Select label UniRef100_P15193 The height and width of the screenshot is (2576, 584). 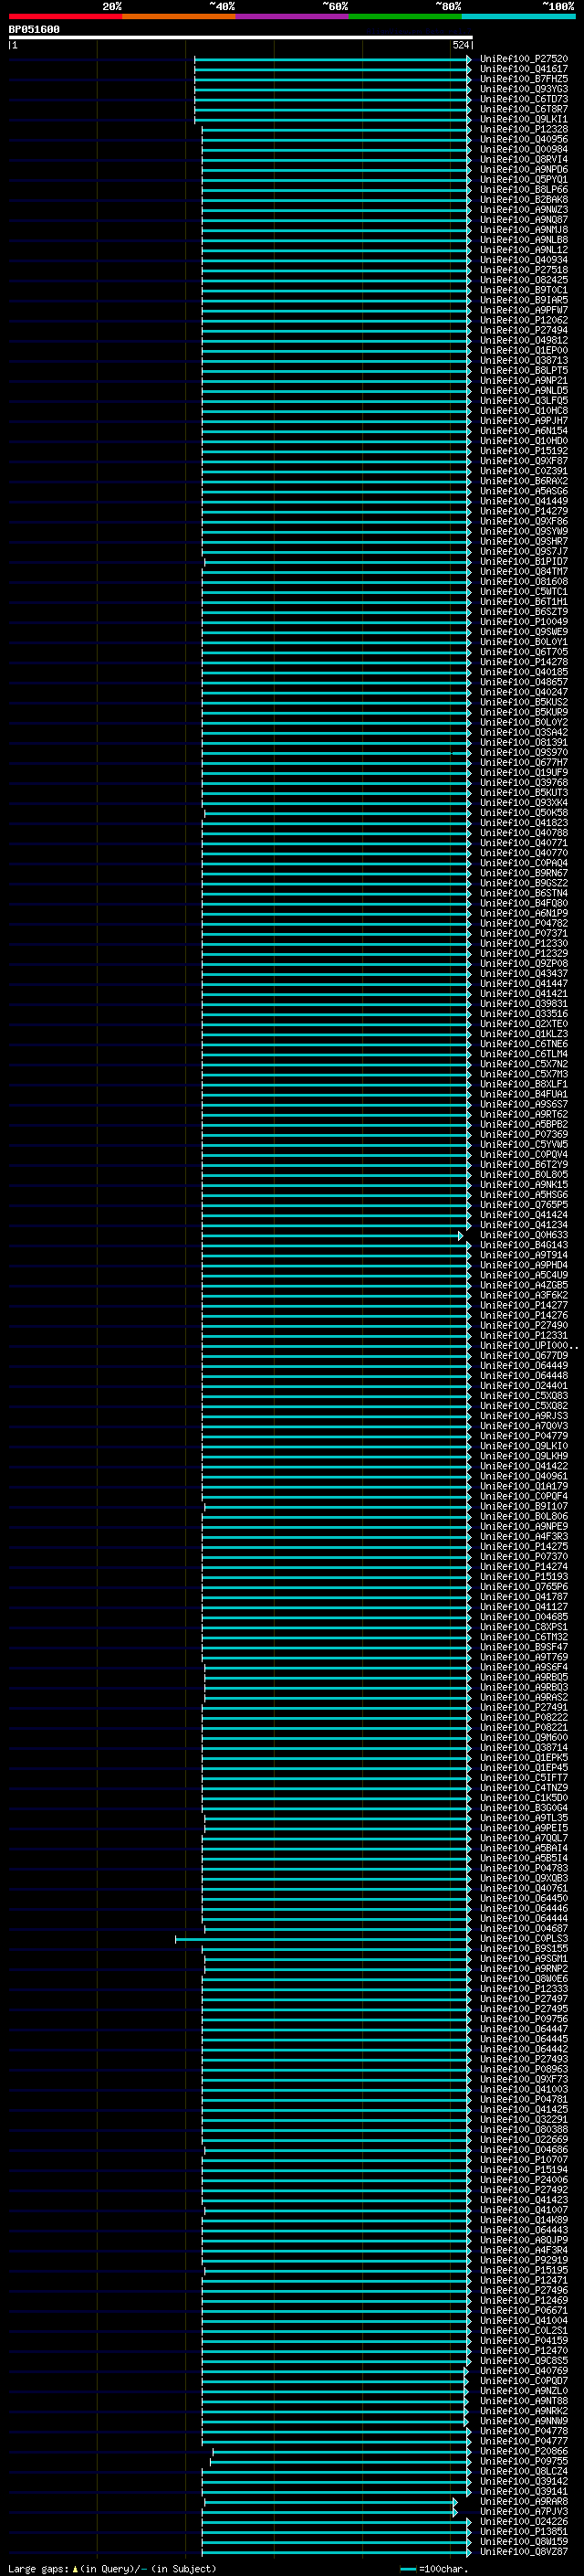click(523, 1577)
